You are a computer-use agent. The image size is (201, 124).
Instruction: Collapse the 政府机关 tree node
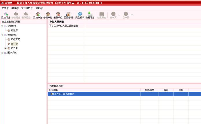click(2, 26)
